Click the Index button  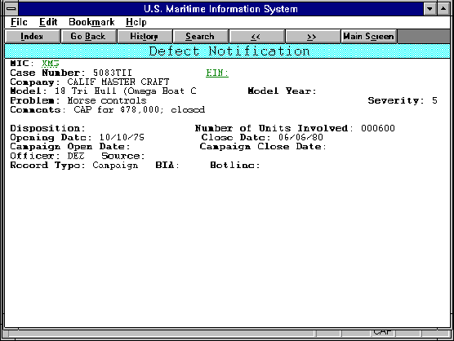pos(33,37)
